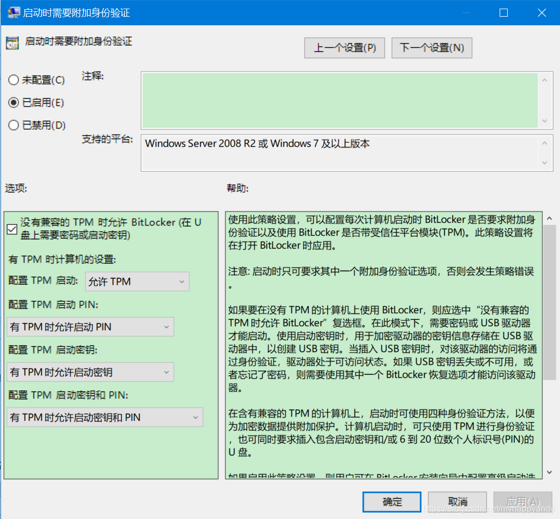The height and width of the screenshot is (519, 560).
Task: Open the 配置 TPM 启动 dropdown
Action: [x=137, y=282]
